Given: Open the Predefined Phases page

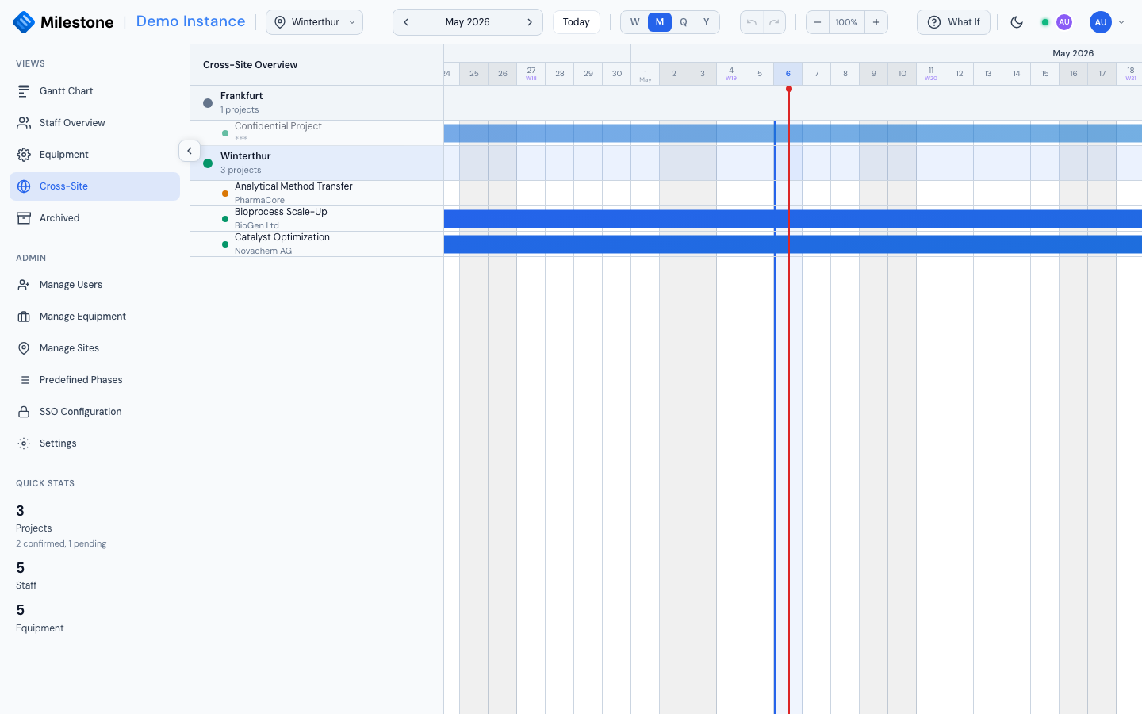Looking at the screenshot, I should 94,380.
